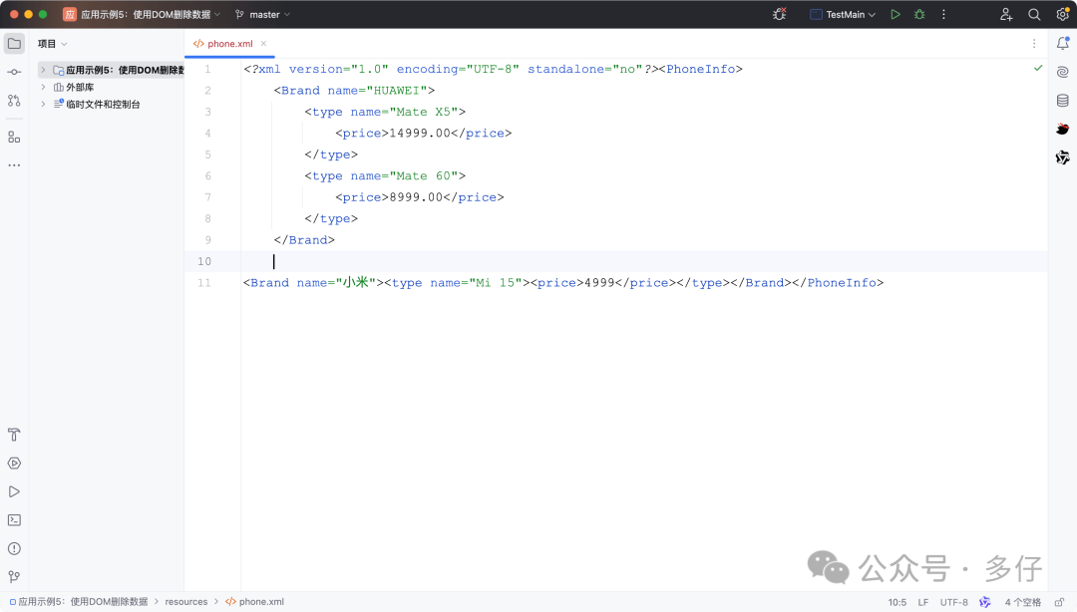Click the debugger bug icon with red cross
Viewport: 1077px width, 612px height.
(780, 14)
